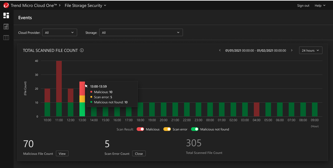
Task: Click the columns icon in sidebar
Action: point(6,38)
